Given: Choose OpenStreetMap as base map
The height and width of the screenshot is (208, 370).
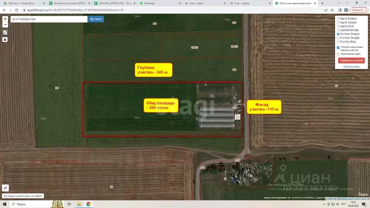Looking at the screenshot, I should pyautogui.click(x=338, y=30).
